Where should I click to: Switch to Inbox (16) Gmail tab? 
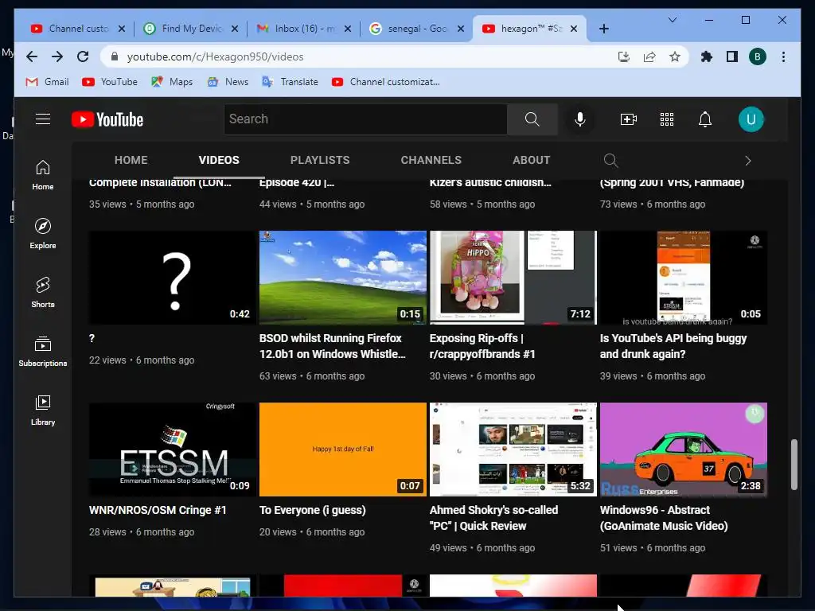303,29
